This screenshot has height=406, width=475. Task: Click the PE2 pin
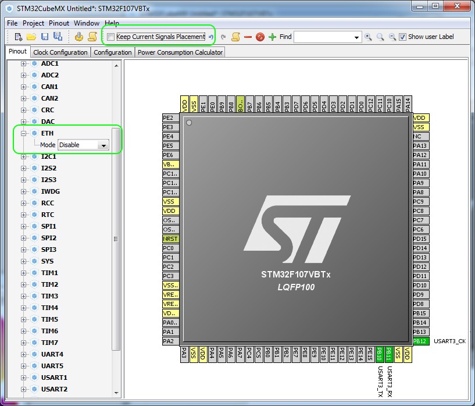click(x=170, y=118)
